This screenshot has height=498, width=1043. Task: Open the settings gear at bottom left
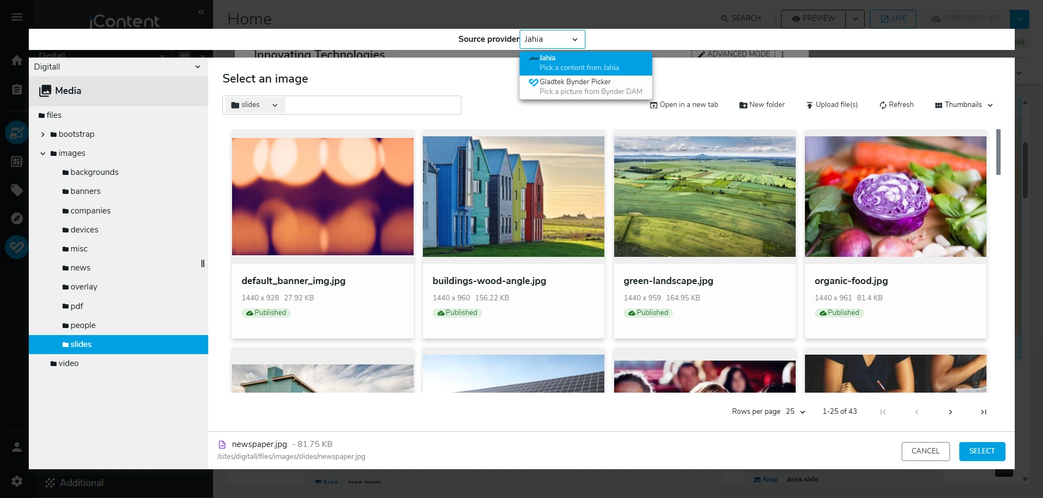pyautogui.click(x=17, y=481)
